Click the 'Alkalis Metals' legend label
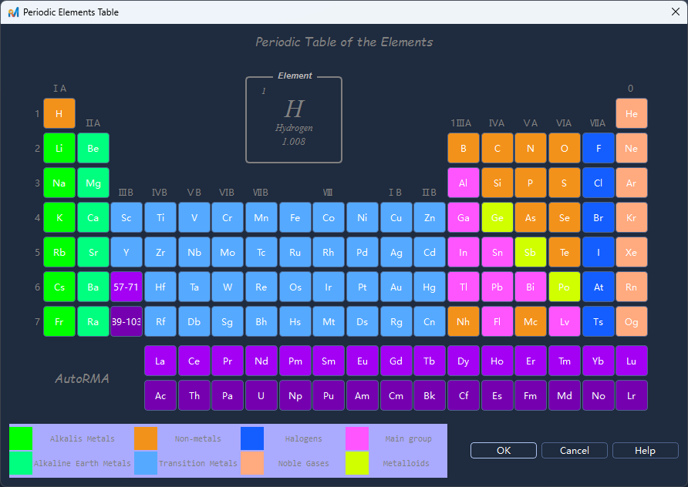This screenshot has height=487, width=688. click(x=83, y=438)
